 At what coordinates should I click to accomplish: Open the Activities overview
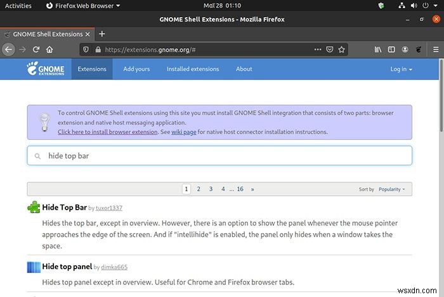[x=18, y=6]
